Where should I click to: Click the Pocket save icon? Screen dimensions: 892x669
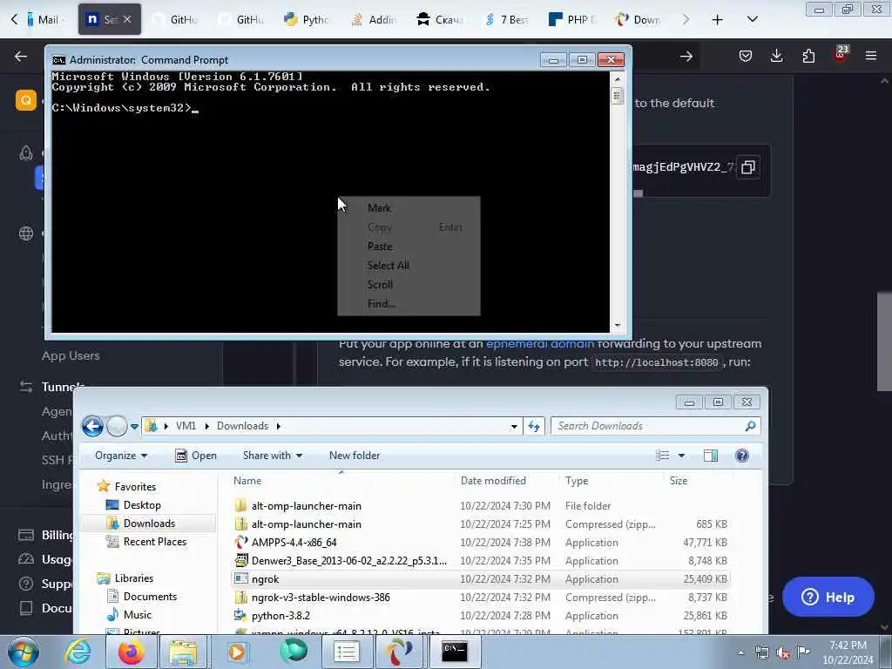pyautogui.click(x=746, y=56)
